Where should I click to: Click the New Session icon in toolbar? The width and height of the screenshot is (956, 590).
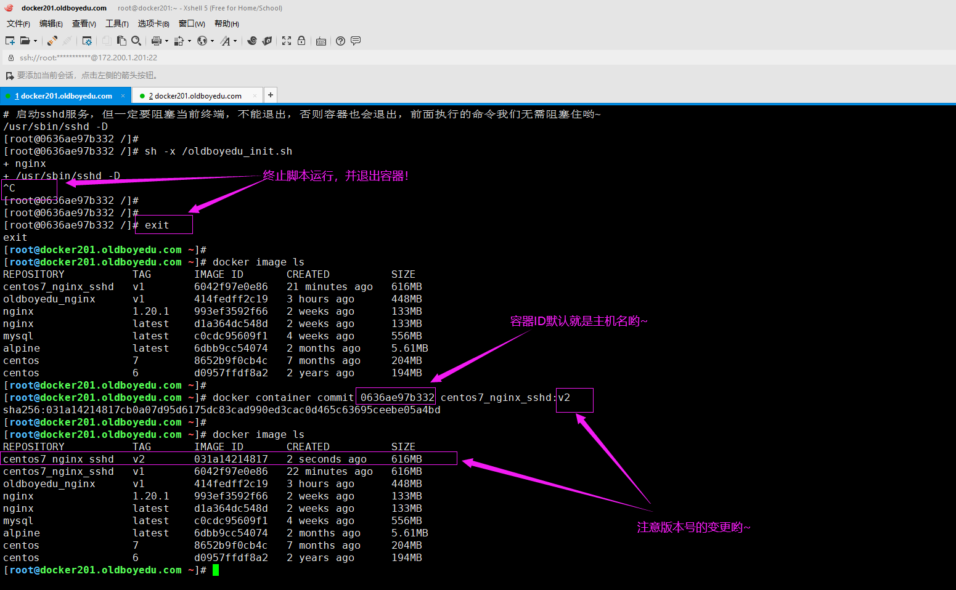tap(10, 41)
